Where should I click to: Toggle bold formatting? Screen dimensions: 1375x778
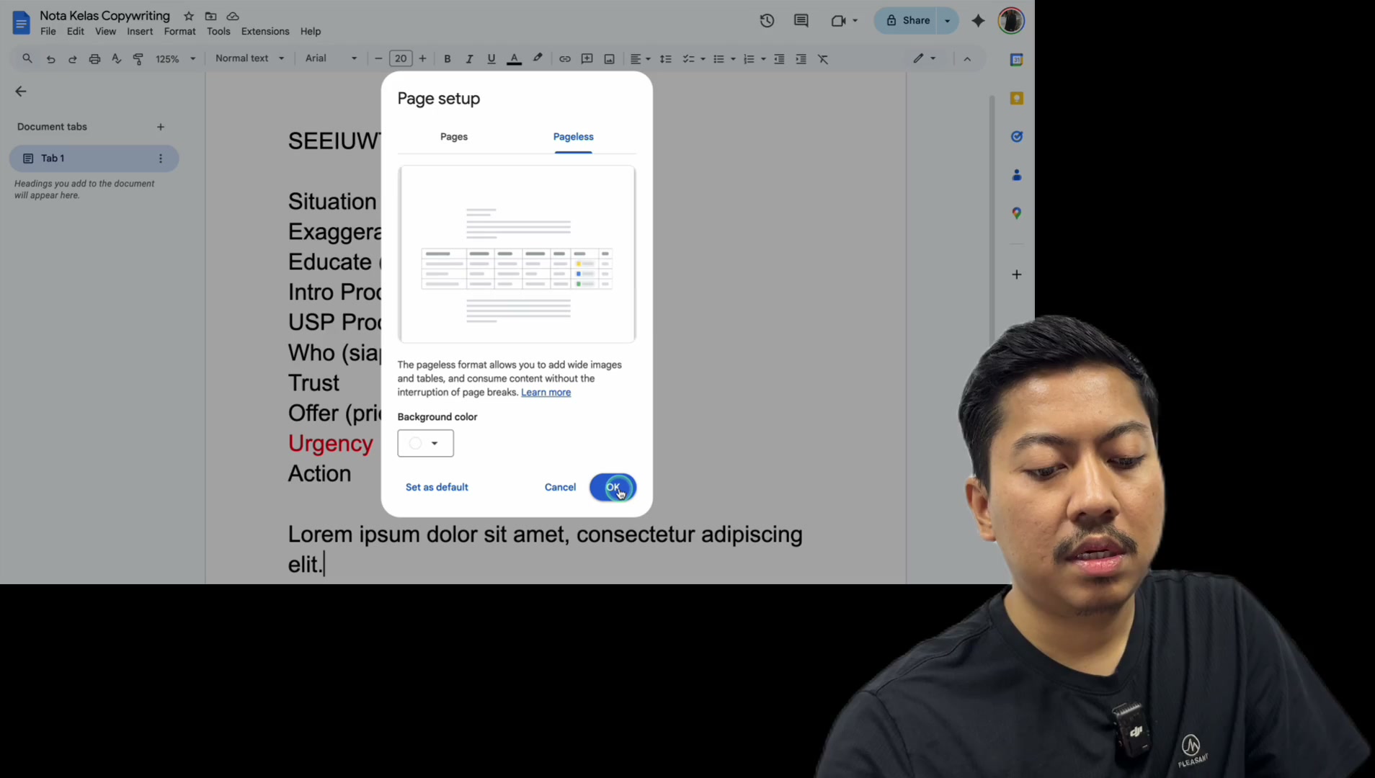[448, 59]
